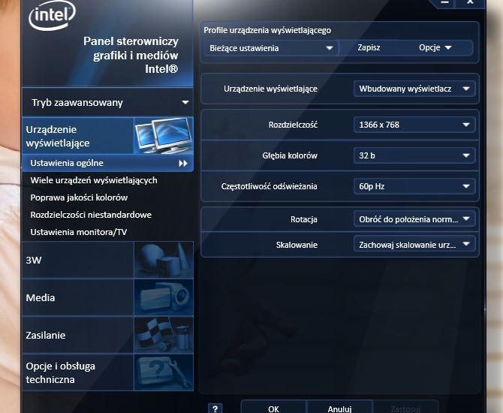Expand the Opcje profile menu

[x=435, y=48]
